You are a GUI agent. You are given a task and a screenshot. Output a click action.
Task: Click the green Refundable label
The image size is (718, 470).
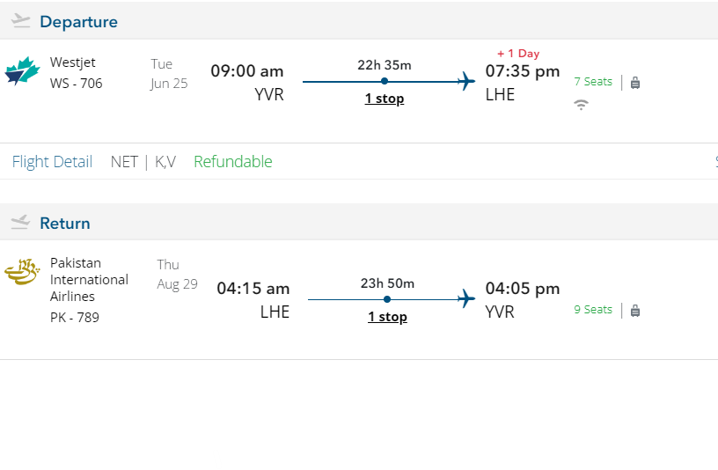[232, 161]
